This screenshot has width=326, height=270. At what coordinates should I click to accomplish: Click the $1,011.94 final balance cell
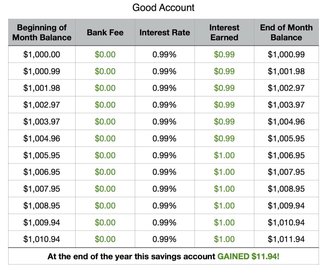(286, 239)
